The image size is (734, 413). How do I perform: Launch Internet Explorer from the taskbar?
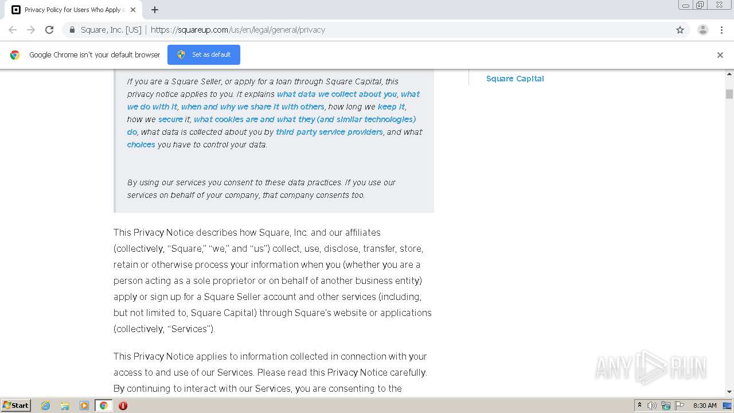pos(46,406)
